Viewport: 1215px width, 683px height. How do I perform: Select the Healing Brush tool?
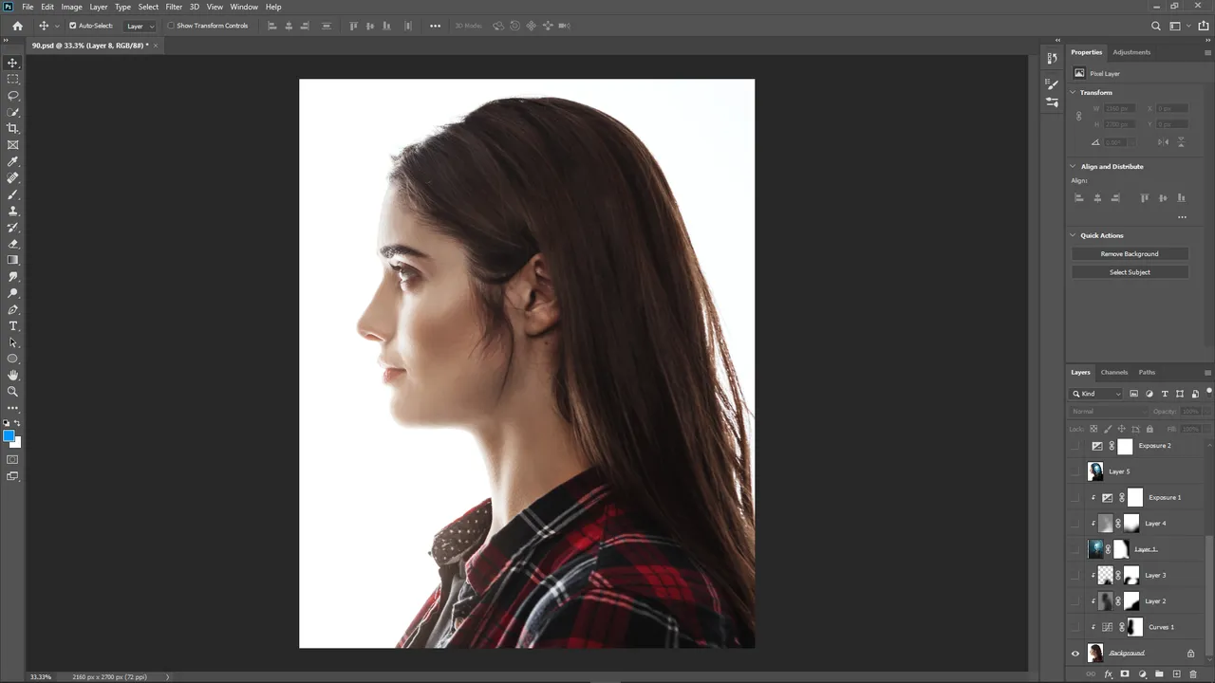click(12, 177)
